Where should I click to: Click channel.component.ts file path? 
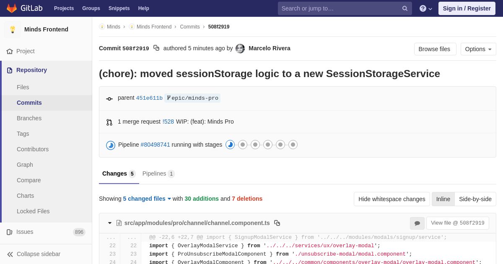(x=197, y=223)
